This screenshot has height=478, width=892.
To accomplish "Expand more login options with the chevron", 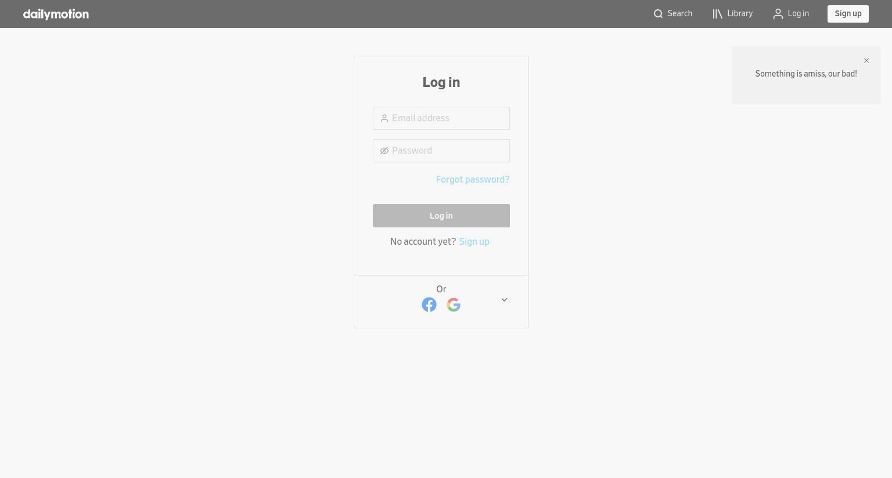I will click(x=504, y=300).
